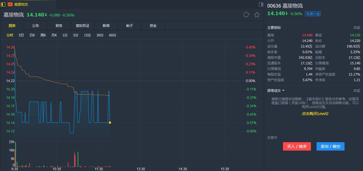Image resolution: width=363 pixels, height=171 pixels.
Task: Click the 最低 value 14.120
Action: (x=355, y=35)
